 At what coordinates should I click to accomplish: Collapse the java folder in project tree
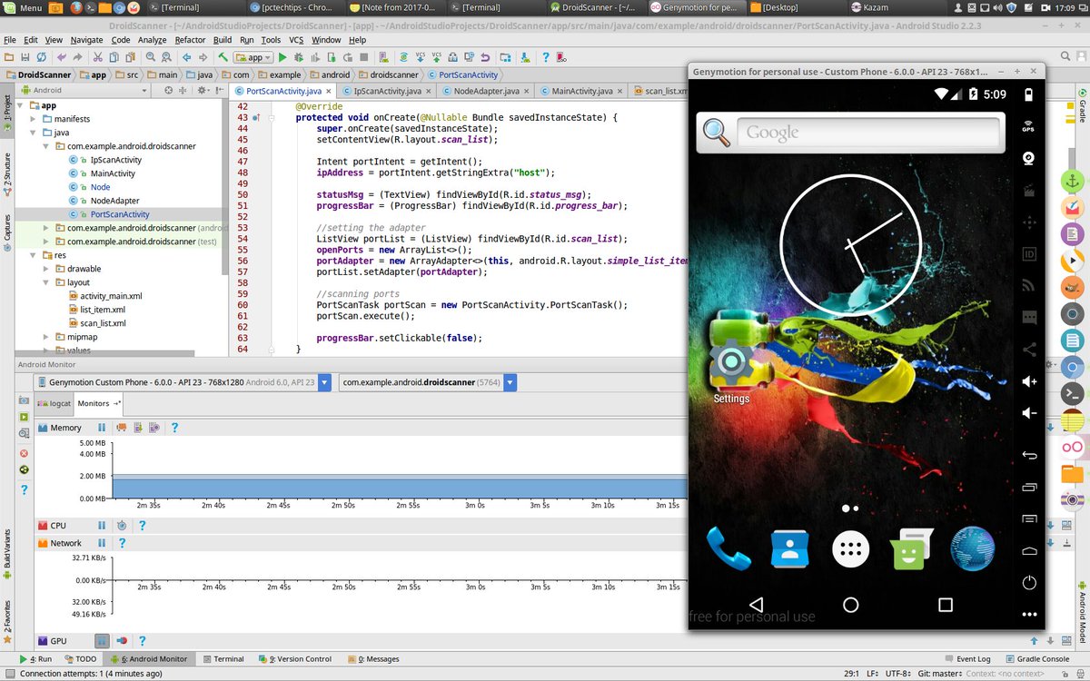(34, 133)
